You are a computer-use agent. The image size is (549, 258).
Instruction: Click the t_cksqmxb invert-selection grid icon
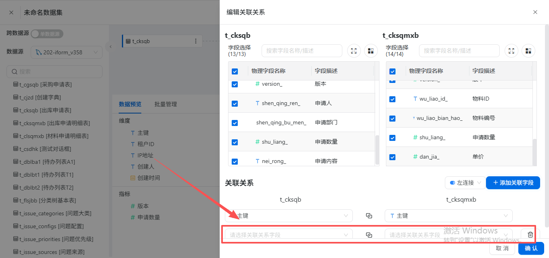528,51
